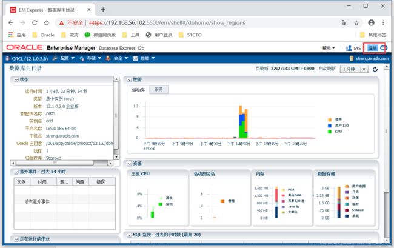Screen dimensions: 394x248
Task: Open the 帮助 dropdown menu
Action: 329,48
